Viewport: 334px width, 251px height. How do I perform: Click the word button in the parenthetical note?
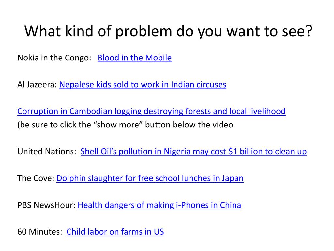pyautogui.click(x=158, y=125)
